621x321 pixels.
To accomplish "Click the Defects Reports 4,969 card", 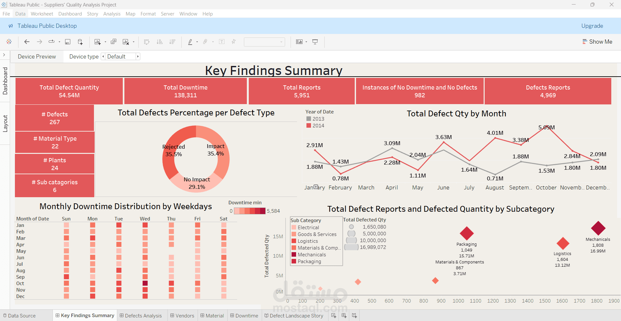I will [x=548, y=91].
